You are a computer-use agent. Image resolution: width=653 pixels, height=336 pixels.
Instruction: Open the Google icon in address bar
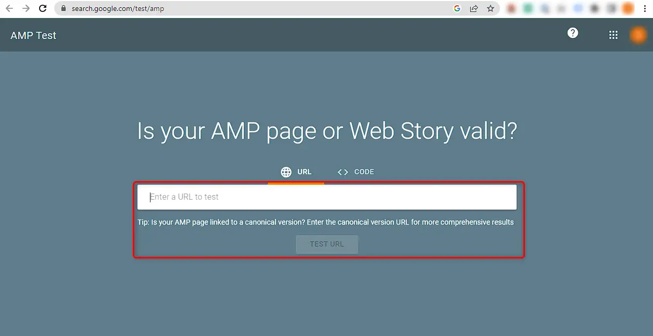pyautogui.click(x=457, y=8)
